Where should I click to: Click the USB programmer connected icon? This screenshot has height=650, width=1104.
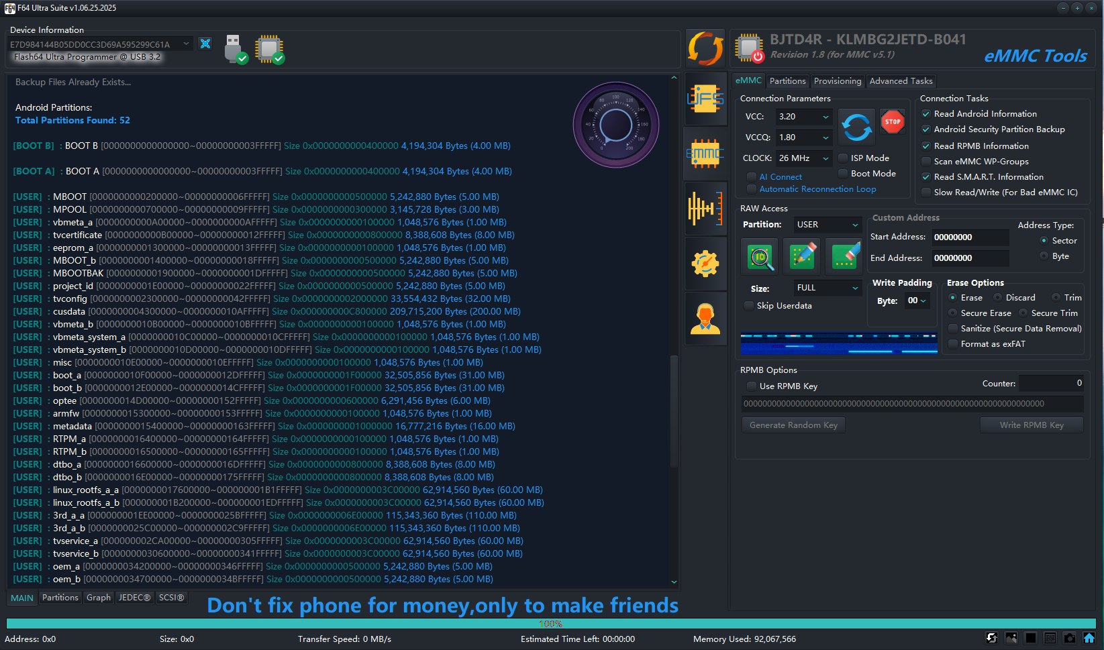pyautogui.click(x=236, y=49)
